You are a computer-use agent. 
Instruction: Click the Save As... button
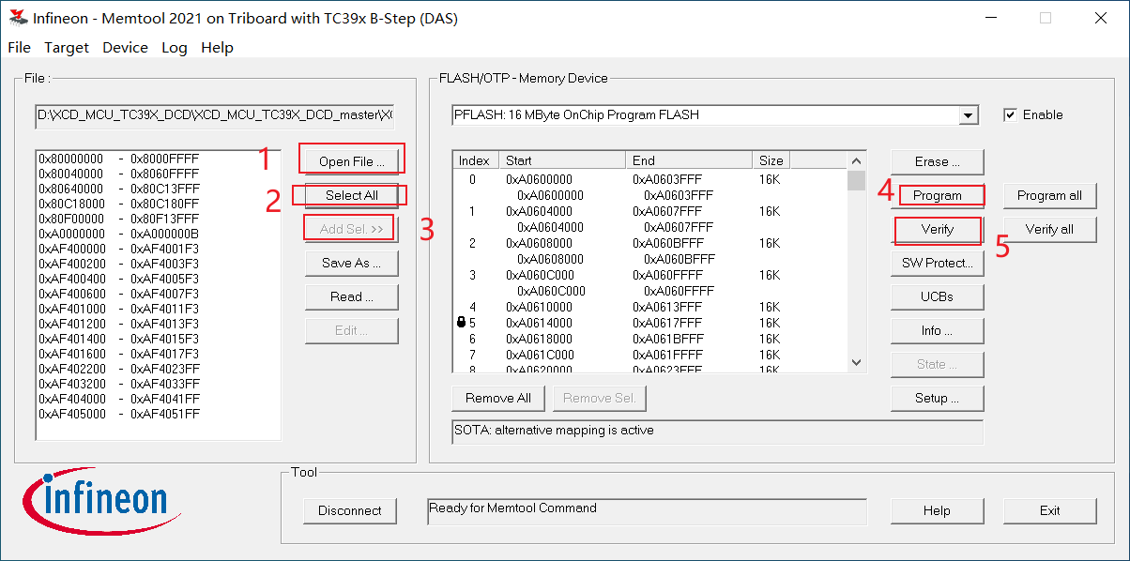click(x=352, y=263)
